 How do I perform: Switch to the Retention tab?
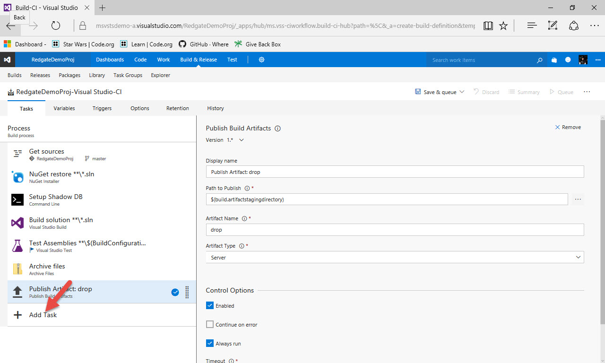[x=178, y=108]
